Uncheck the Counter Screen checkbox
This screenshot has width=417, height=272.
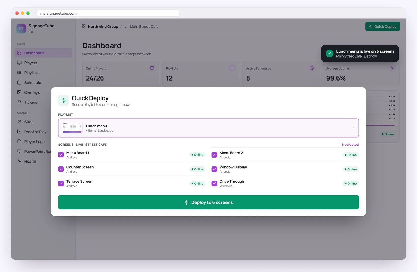(x=61, y=169)
